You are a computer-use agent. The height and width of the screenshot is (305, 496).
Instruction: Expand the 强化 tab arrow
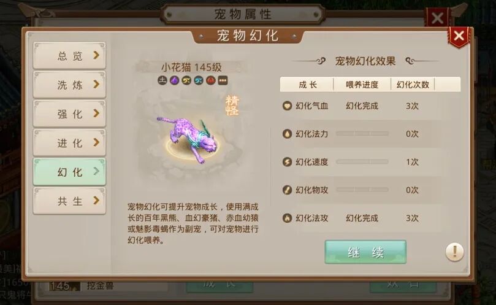coord(96,114)
